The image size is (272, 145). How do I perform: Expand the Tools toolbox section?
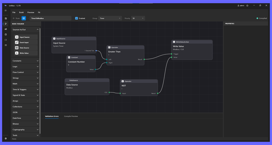click(25, 135)
